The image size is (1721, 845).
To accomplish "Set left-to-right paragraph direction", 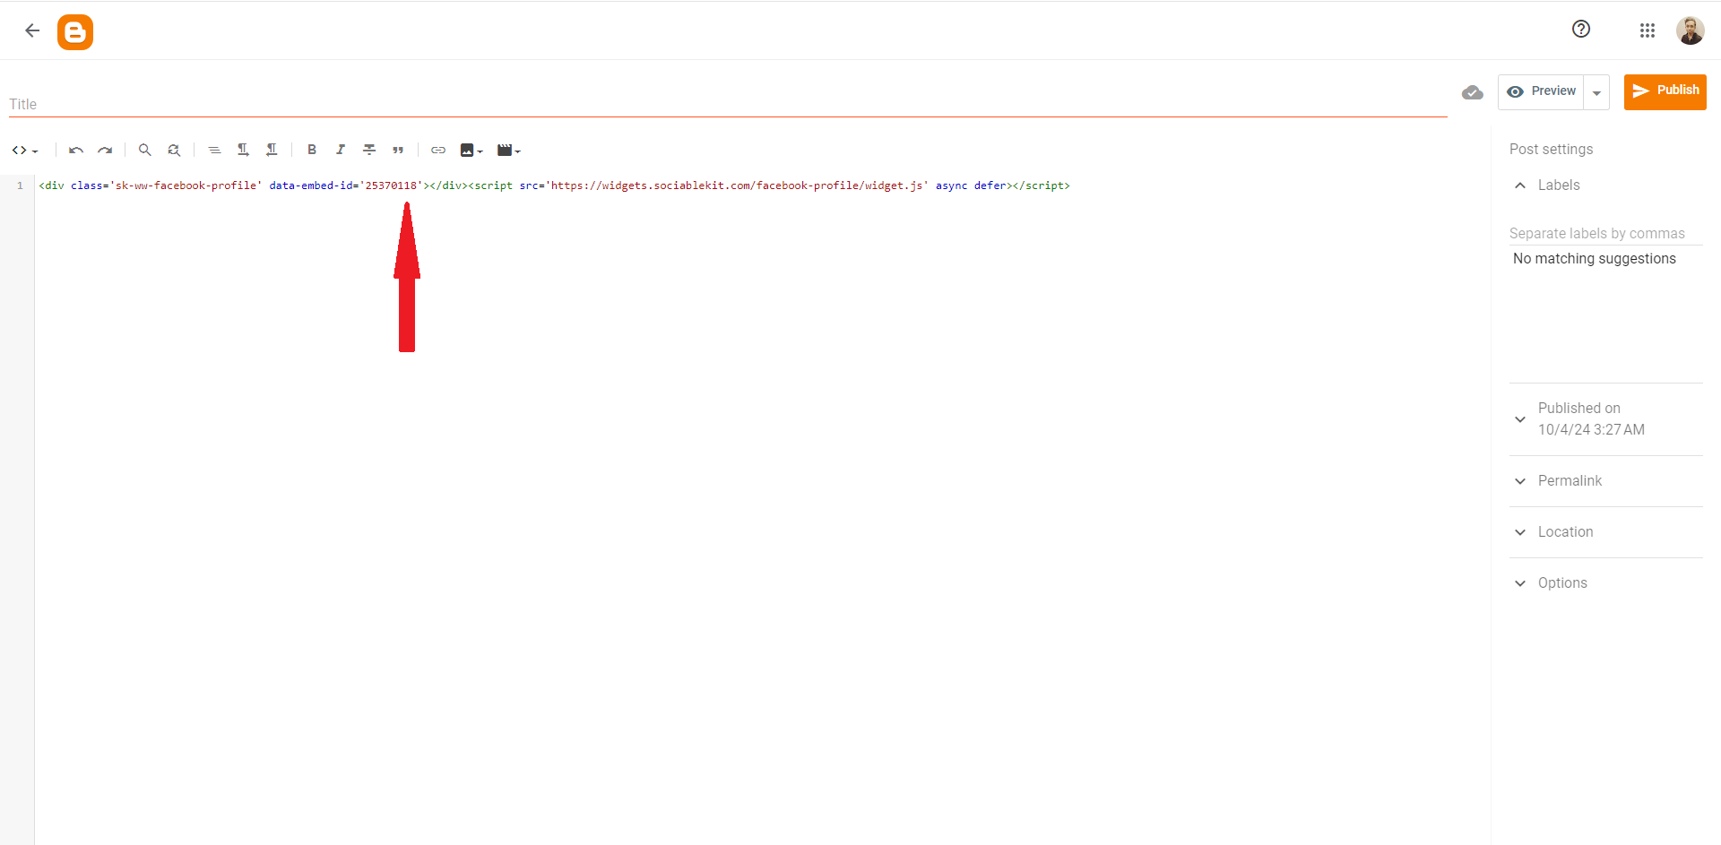I will click(243, 150).
